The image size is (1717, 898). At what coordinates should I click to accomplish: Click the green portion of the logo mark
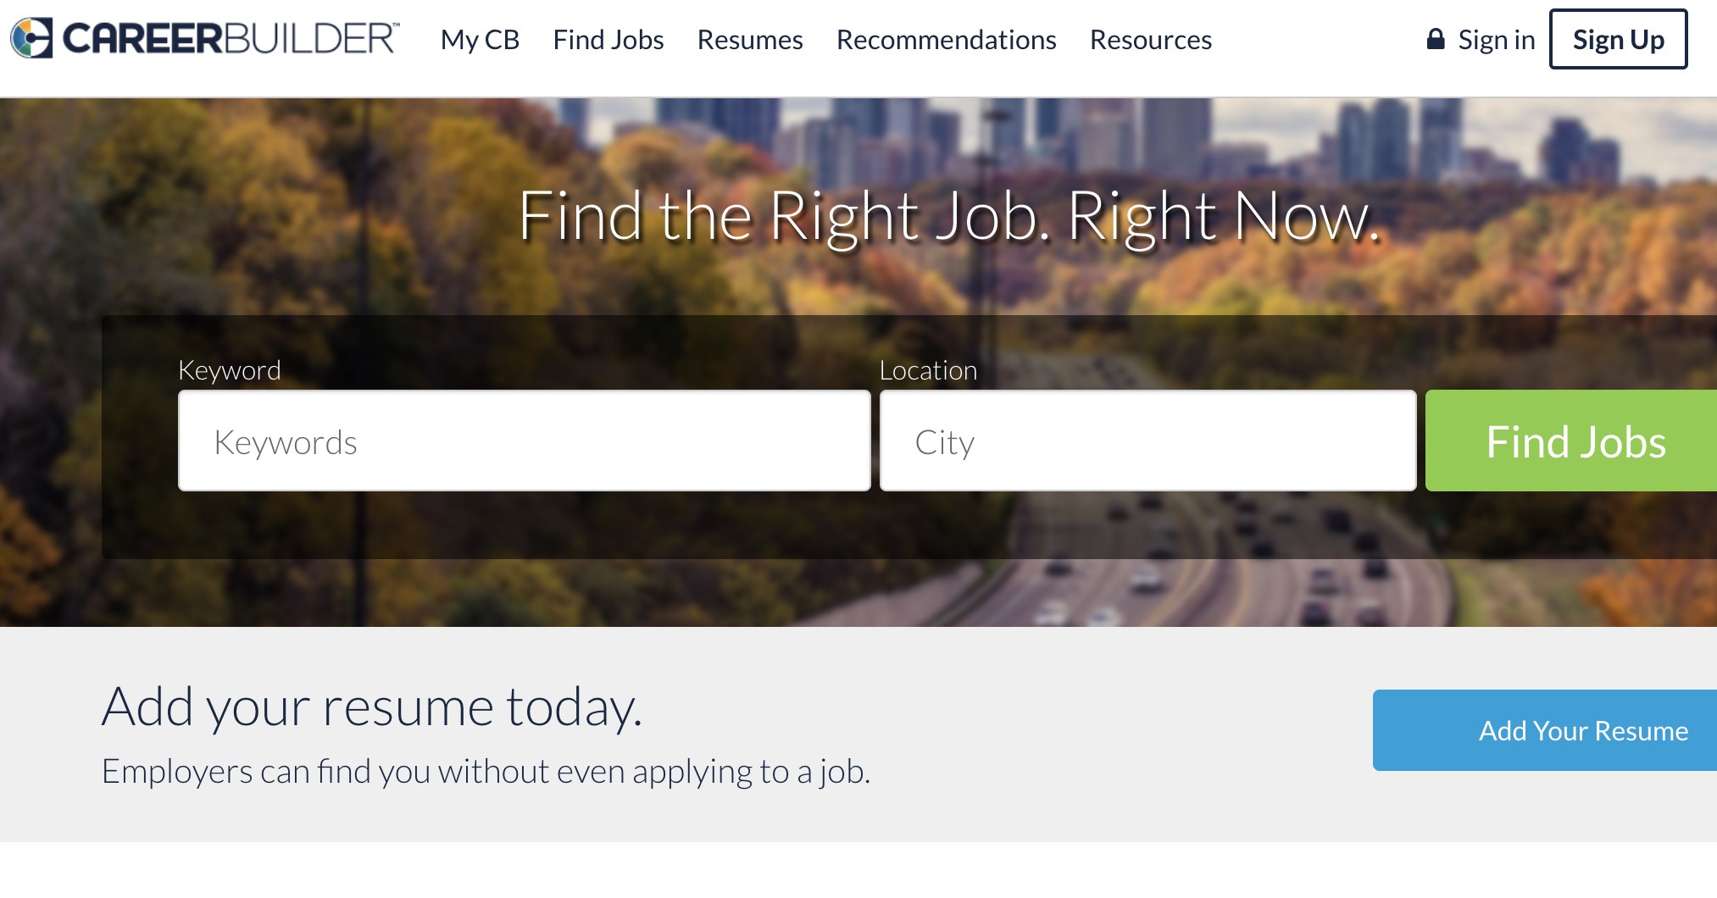pos(25,49)
